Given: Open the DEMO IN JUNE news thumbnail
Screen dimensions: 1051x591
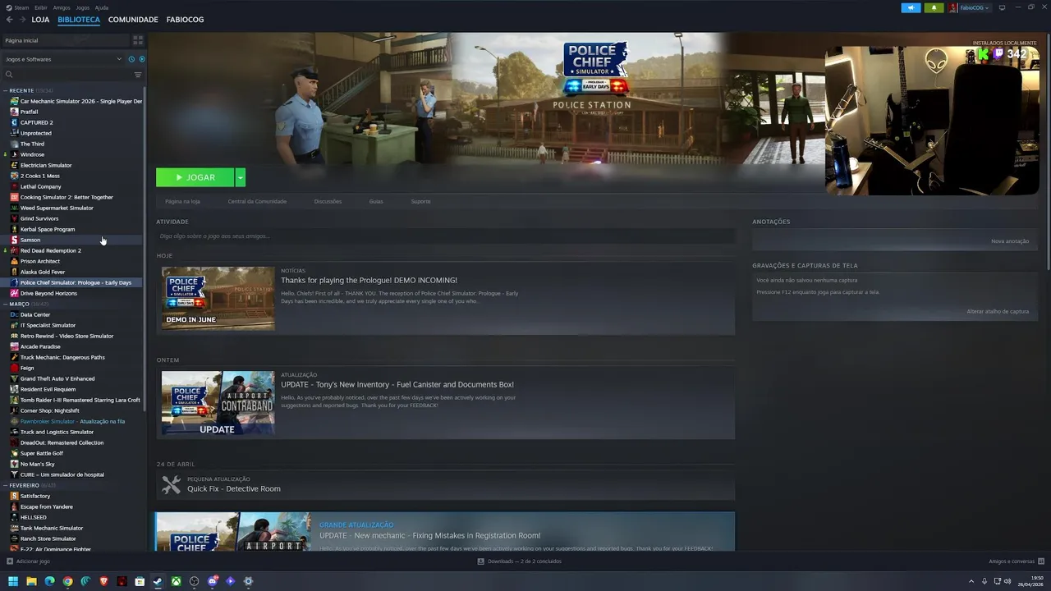Looking at the screenshot, I should [x=218, y=298].
